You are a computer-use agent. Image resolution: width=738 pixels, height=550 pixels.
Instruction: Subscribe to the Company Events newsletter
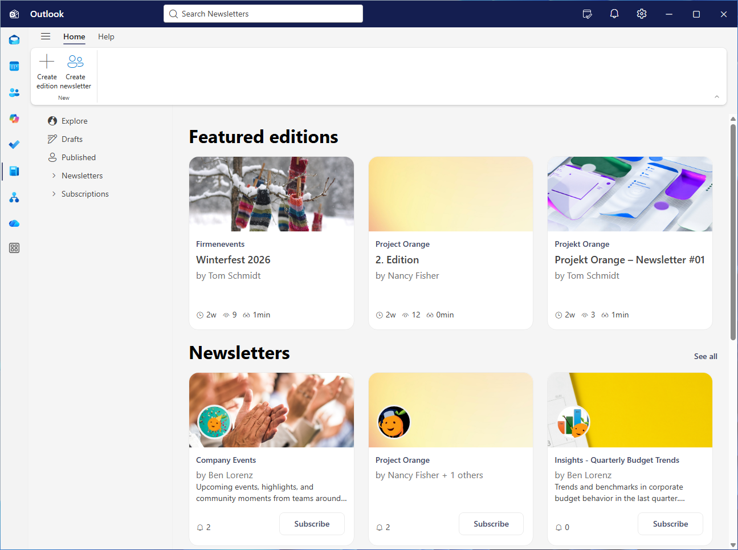[x=312, y=524]
